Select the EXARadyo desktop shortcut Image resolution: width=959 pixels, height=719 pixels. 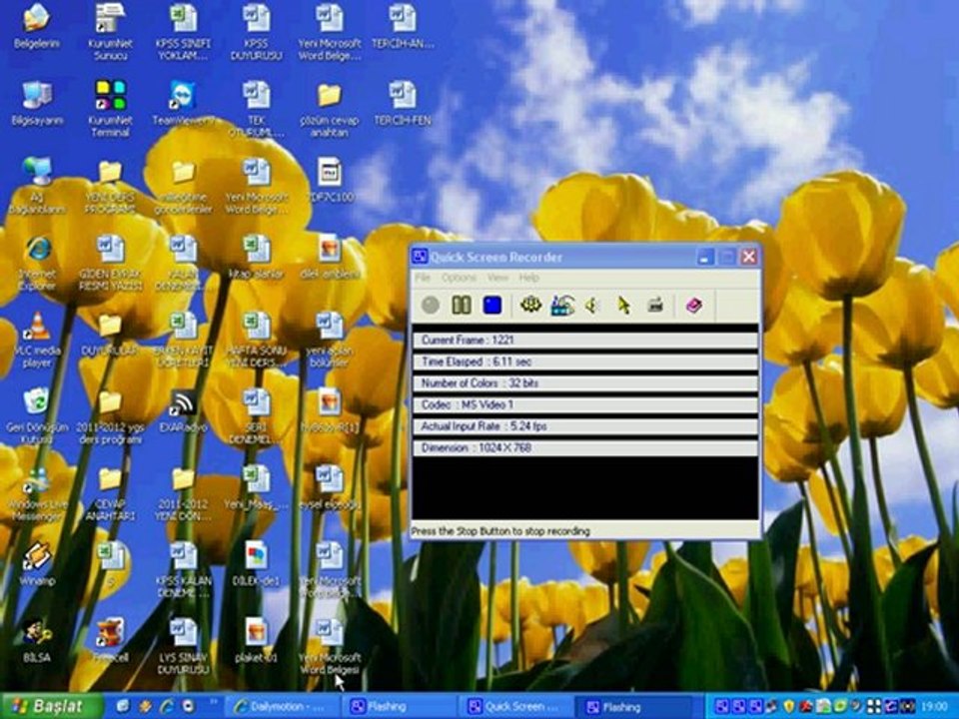click(x=183, y=410)
